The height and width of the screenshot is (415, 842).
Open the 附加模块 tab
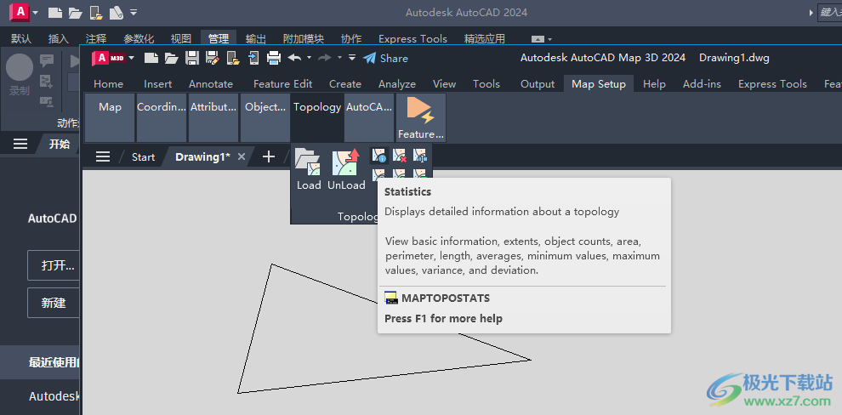304,38
